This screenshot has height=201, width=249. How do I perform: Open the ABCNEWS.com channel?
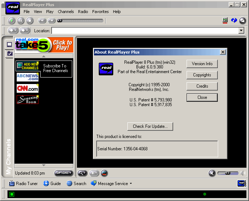[28, 77]
